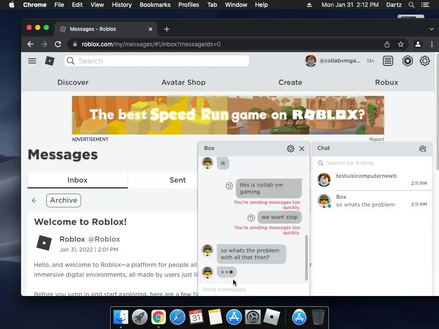Reload the Roblox page
This screenshot has width=439, height=329.
click(58, 44)
